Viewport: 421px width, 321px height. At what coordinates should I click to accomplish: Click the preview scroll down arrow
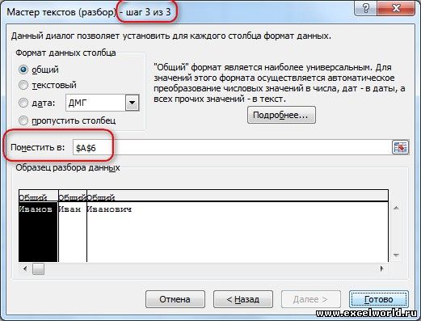396,255
